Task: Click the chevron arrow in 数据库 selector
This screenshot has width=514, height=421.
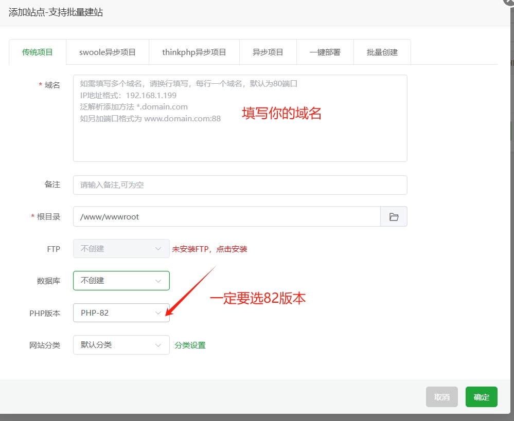Action: [158, 281]
